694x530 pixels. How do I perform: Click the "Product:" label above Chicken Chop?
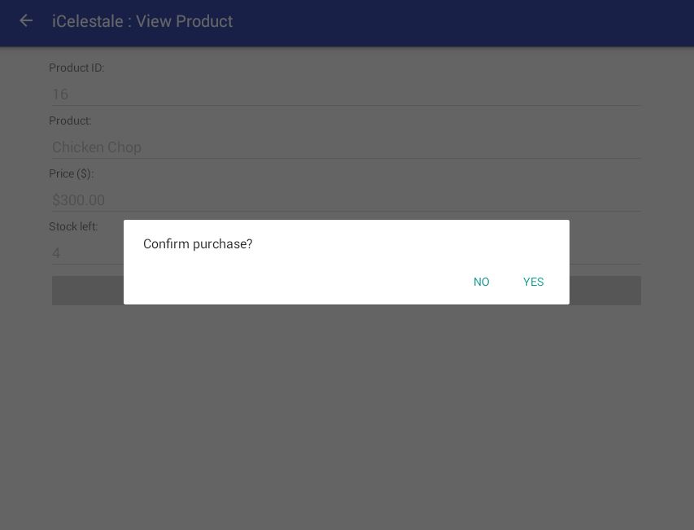coord(70,120)
